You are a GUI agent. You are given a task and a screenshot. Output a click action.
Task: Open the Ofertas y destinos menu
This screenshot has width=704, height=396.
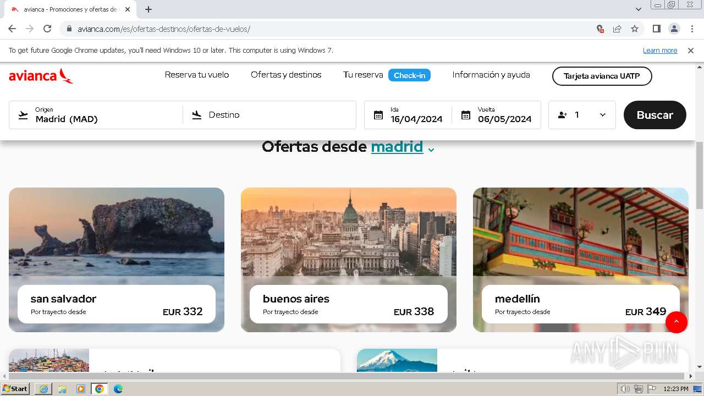[286, 75]
